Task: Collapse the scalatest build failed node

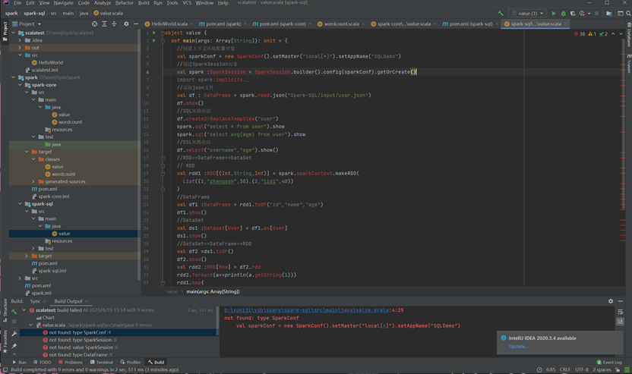Action: click(24, 310)
